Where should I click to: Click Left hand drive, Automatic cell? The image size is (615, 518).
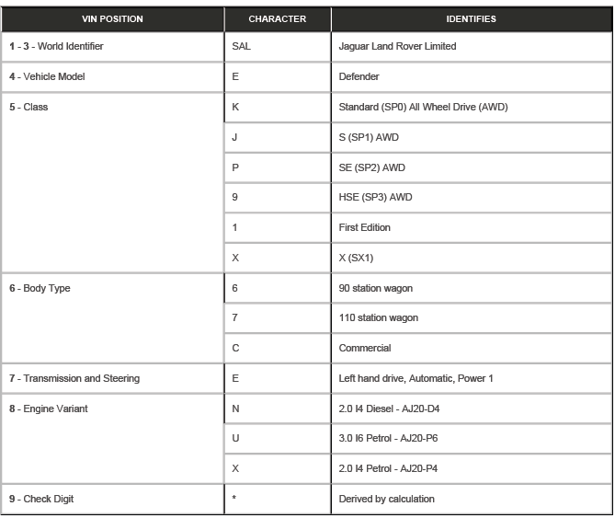[x=416, y=378]
